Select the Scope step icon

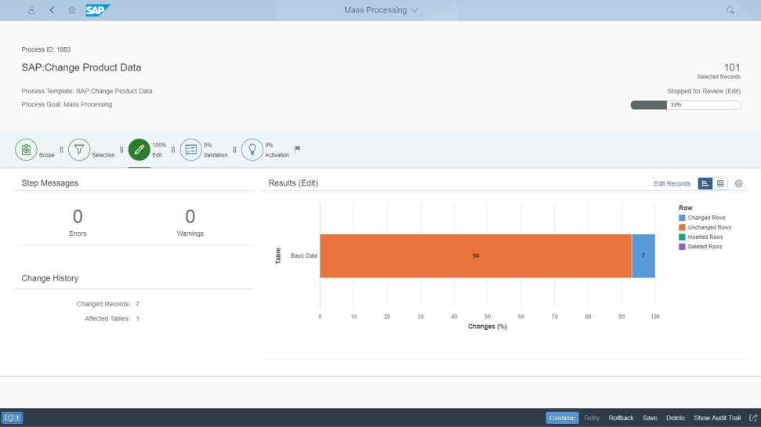[26, 150]
